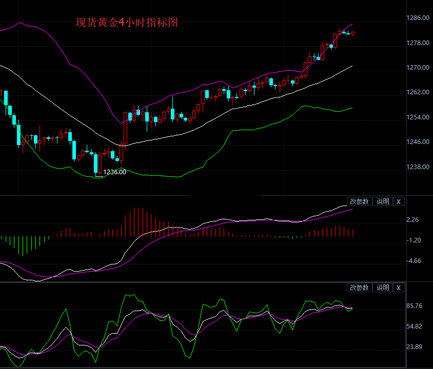The height and width of the screenshot is (369, 433).
Task: Click the 1286.00 price axis label
Action: coord(418,18)
